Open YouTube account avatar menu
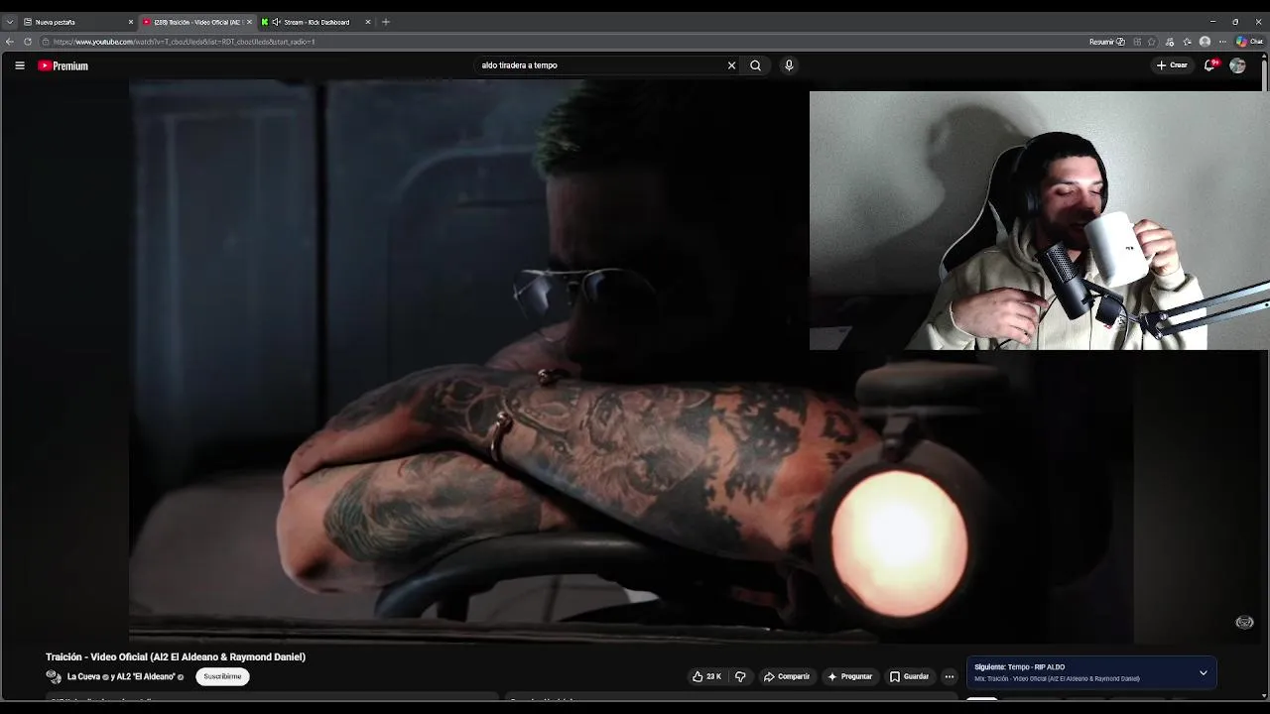Image resolution: width=1270 pixels, height=714 pixels. coord(1237,65)
